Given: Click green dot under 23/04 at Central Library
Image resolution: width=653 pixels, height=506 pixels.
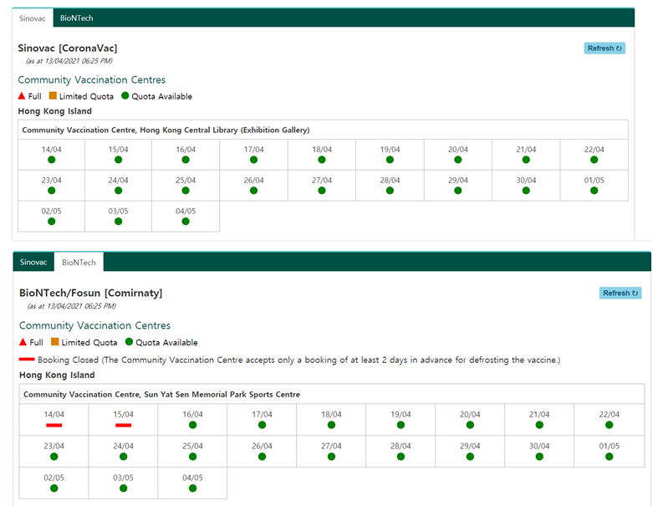Looking at the screenshot, I should click(51, 191).
